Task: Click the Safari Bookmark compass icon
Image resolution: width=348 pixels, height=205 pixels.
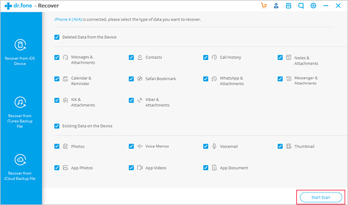Action: pyautogui.click(x=140, y=79)
